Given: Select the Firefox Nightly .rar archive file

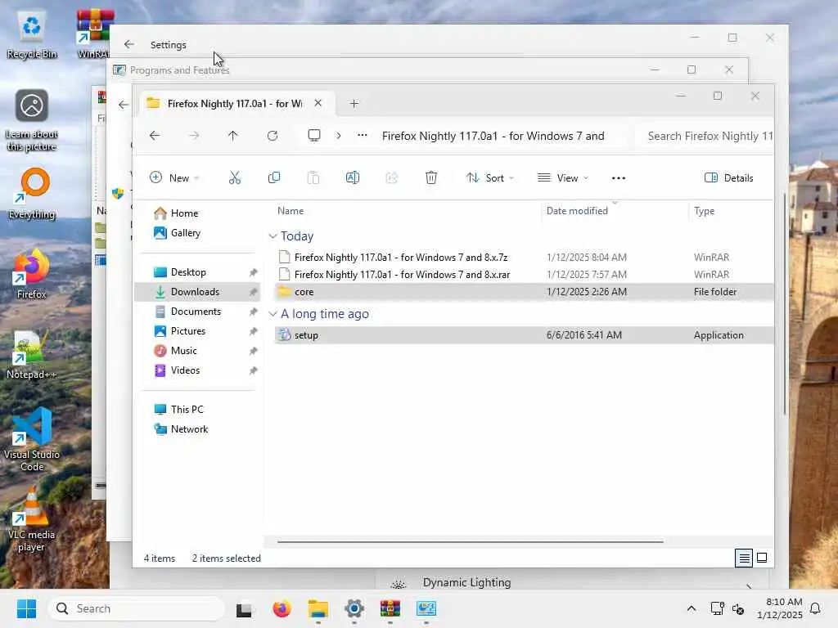Looking at the screenshot, I should [524, 275].
